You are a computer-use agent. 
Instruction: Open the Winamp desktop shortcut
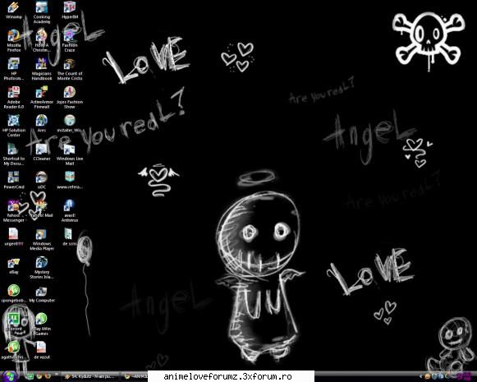click(x=14, y=11)
